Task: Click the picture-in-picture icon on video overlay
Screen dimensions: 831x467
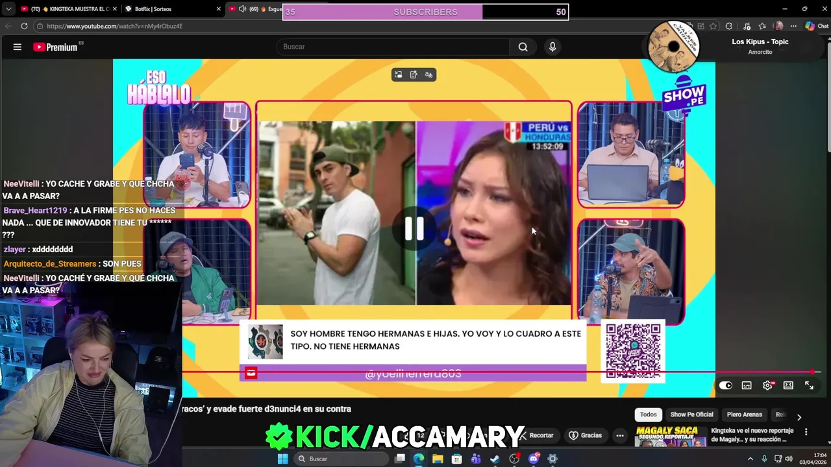Action: (399, 75)
